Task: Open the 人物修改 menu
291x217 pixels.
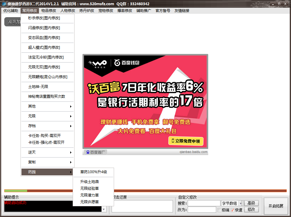Action: click(68, 10)
